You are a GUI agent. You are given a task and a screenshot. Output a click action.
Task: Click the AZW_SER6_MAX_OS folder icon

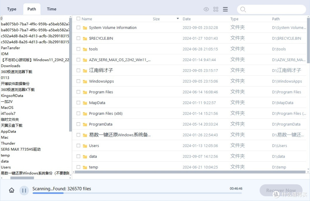click(85, 60)
